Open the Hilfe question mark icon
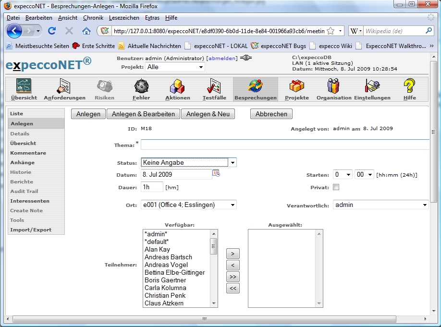 [x=409, y=86]
